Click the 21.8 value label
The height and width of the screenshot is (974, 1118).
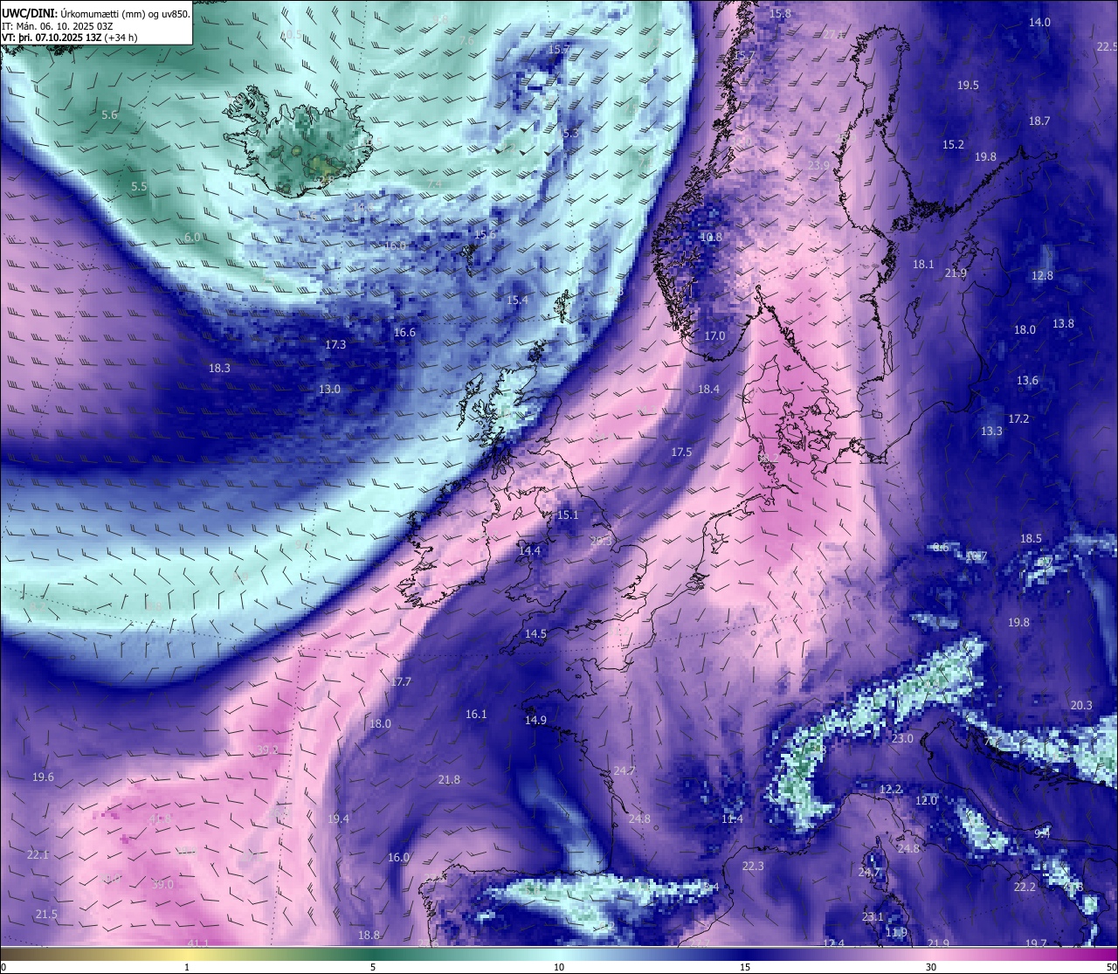pyautogui.click(x=449, y=779)
